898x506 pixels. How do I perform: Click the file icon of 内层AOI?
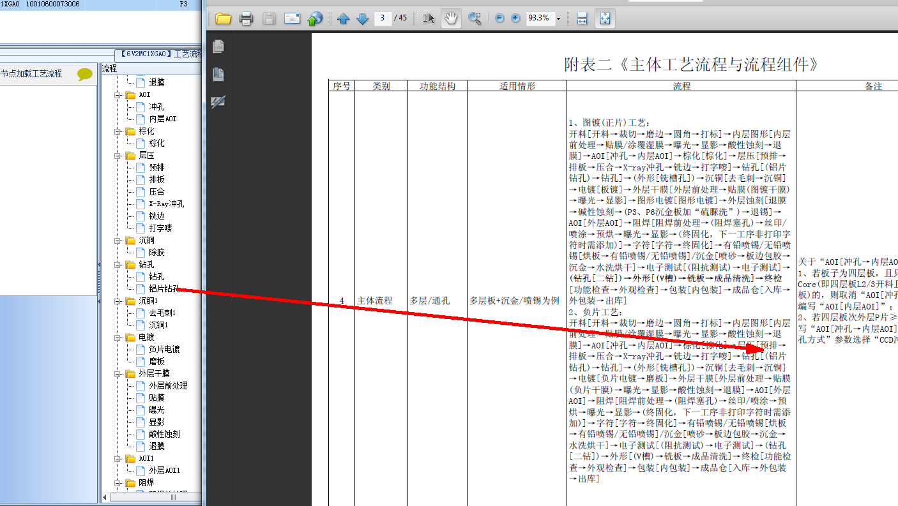click(141, 119)
